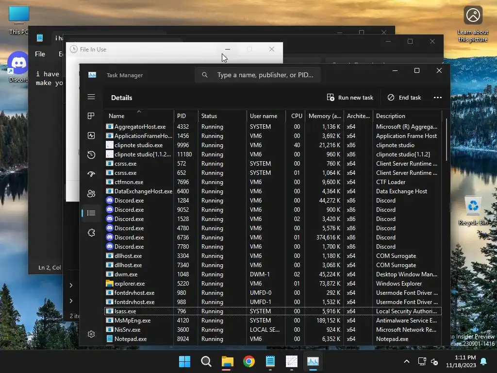Switch to Notepad from taskbar

[270, 361]
